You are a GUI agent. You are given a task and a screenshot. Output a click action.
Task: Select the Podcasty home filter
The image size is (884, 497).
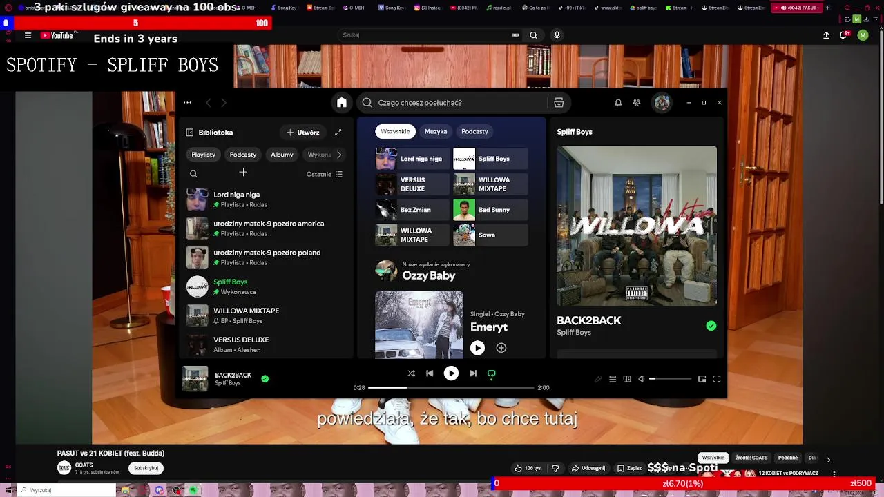point(474,131)
